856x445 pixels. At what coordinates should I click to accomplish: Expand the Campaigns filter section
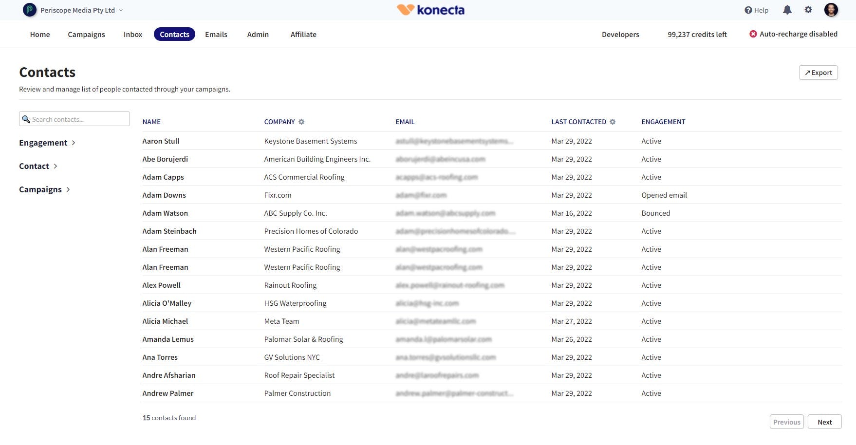[x=44, y=189]
